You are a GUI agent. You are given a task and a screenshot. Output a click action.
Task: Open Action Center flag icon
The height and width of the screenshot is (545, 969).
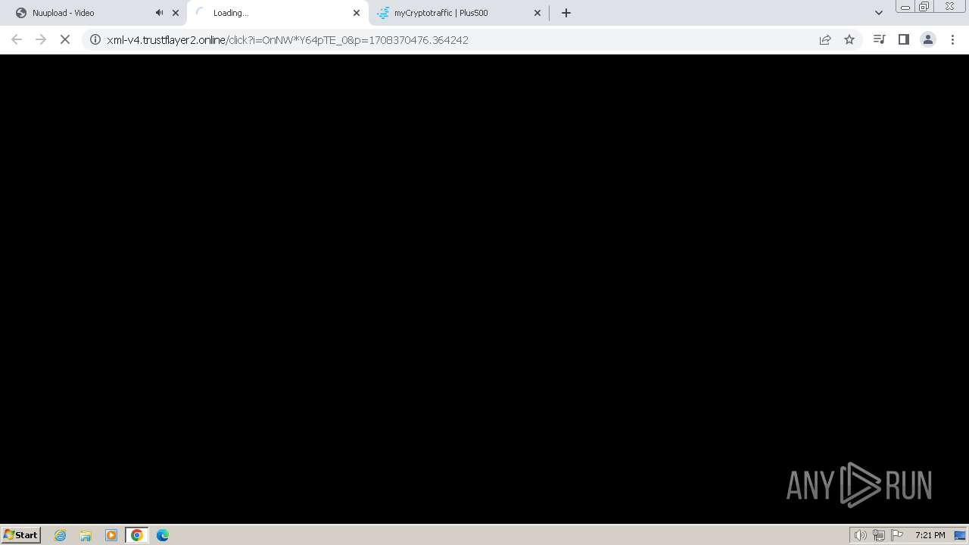(x=897, y=535)
